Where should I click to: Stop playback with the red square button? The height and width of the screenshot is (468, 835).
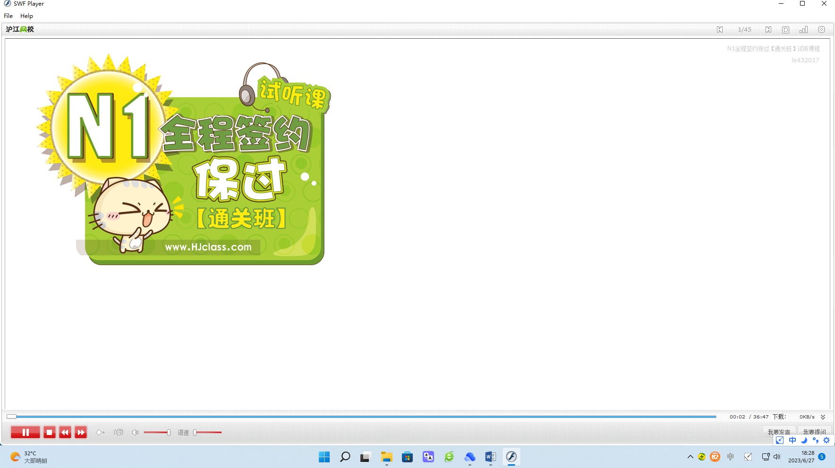click(49, 432)
